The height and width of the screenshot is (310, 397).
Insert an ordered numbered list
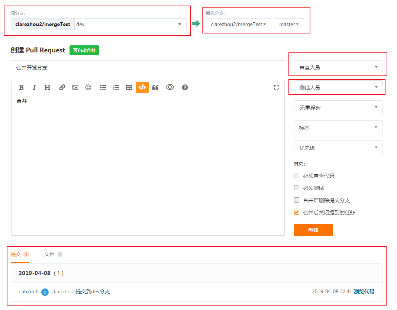click(x=116, y=87)
